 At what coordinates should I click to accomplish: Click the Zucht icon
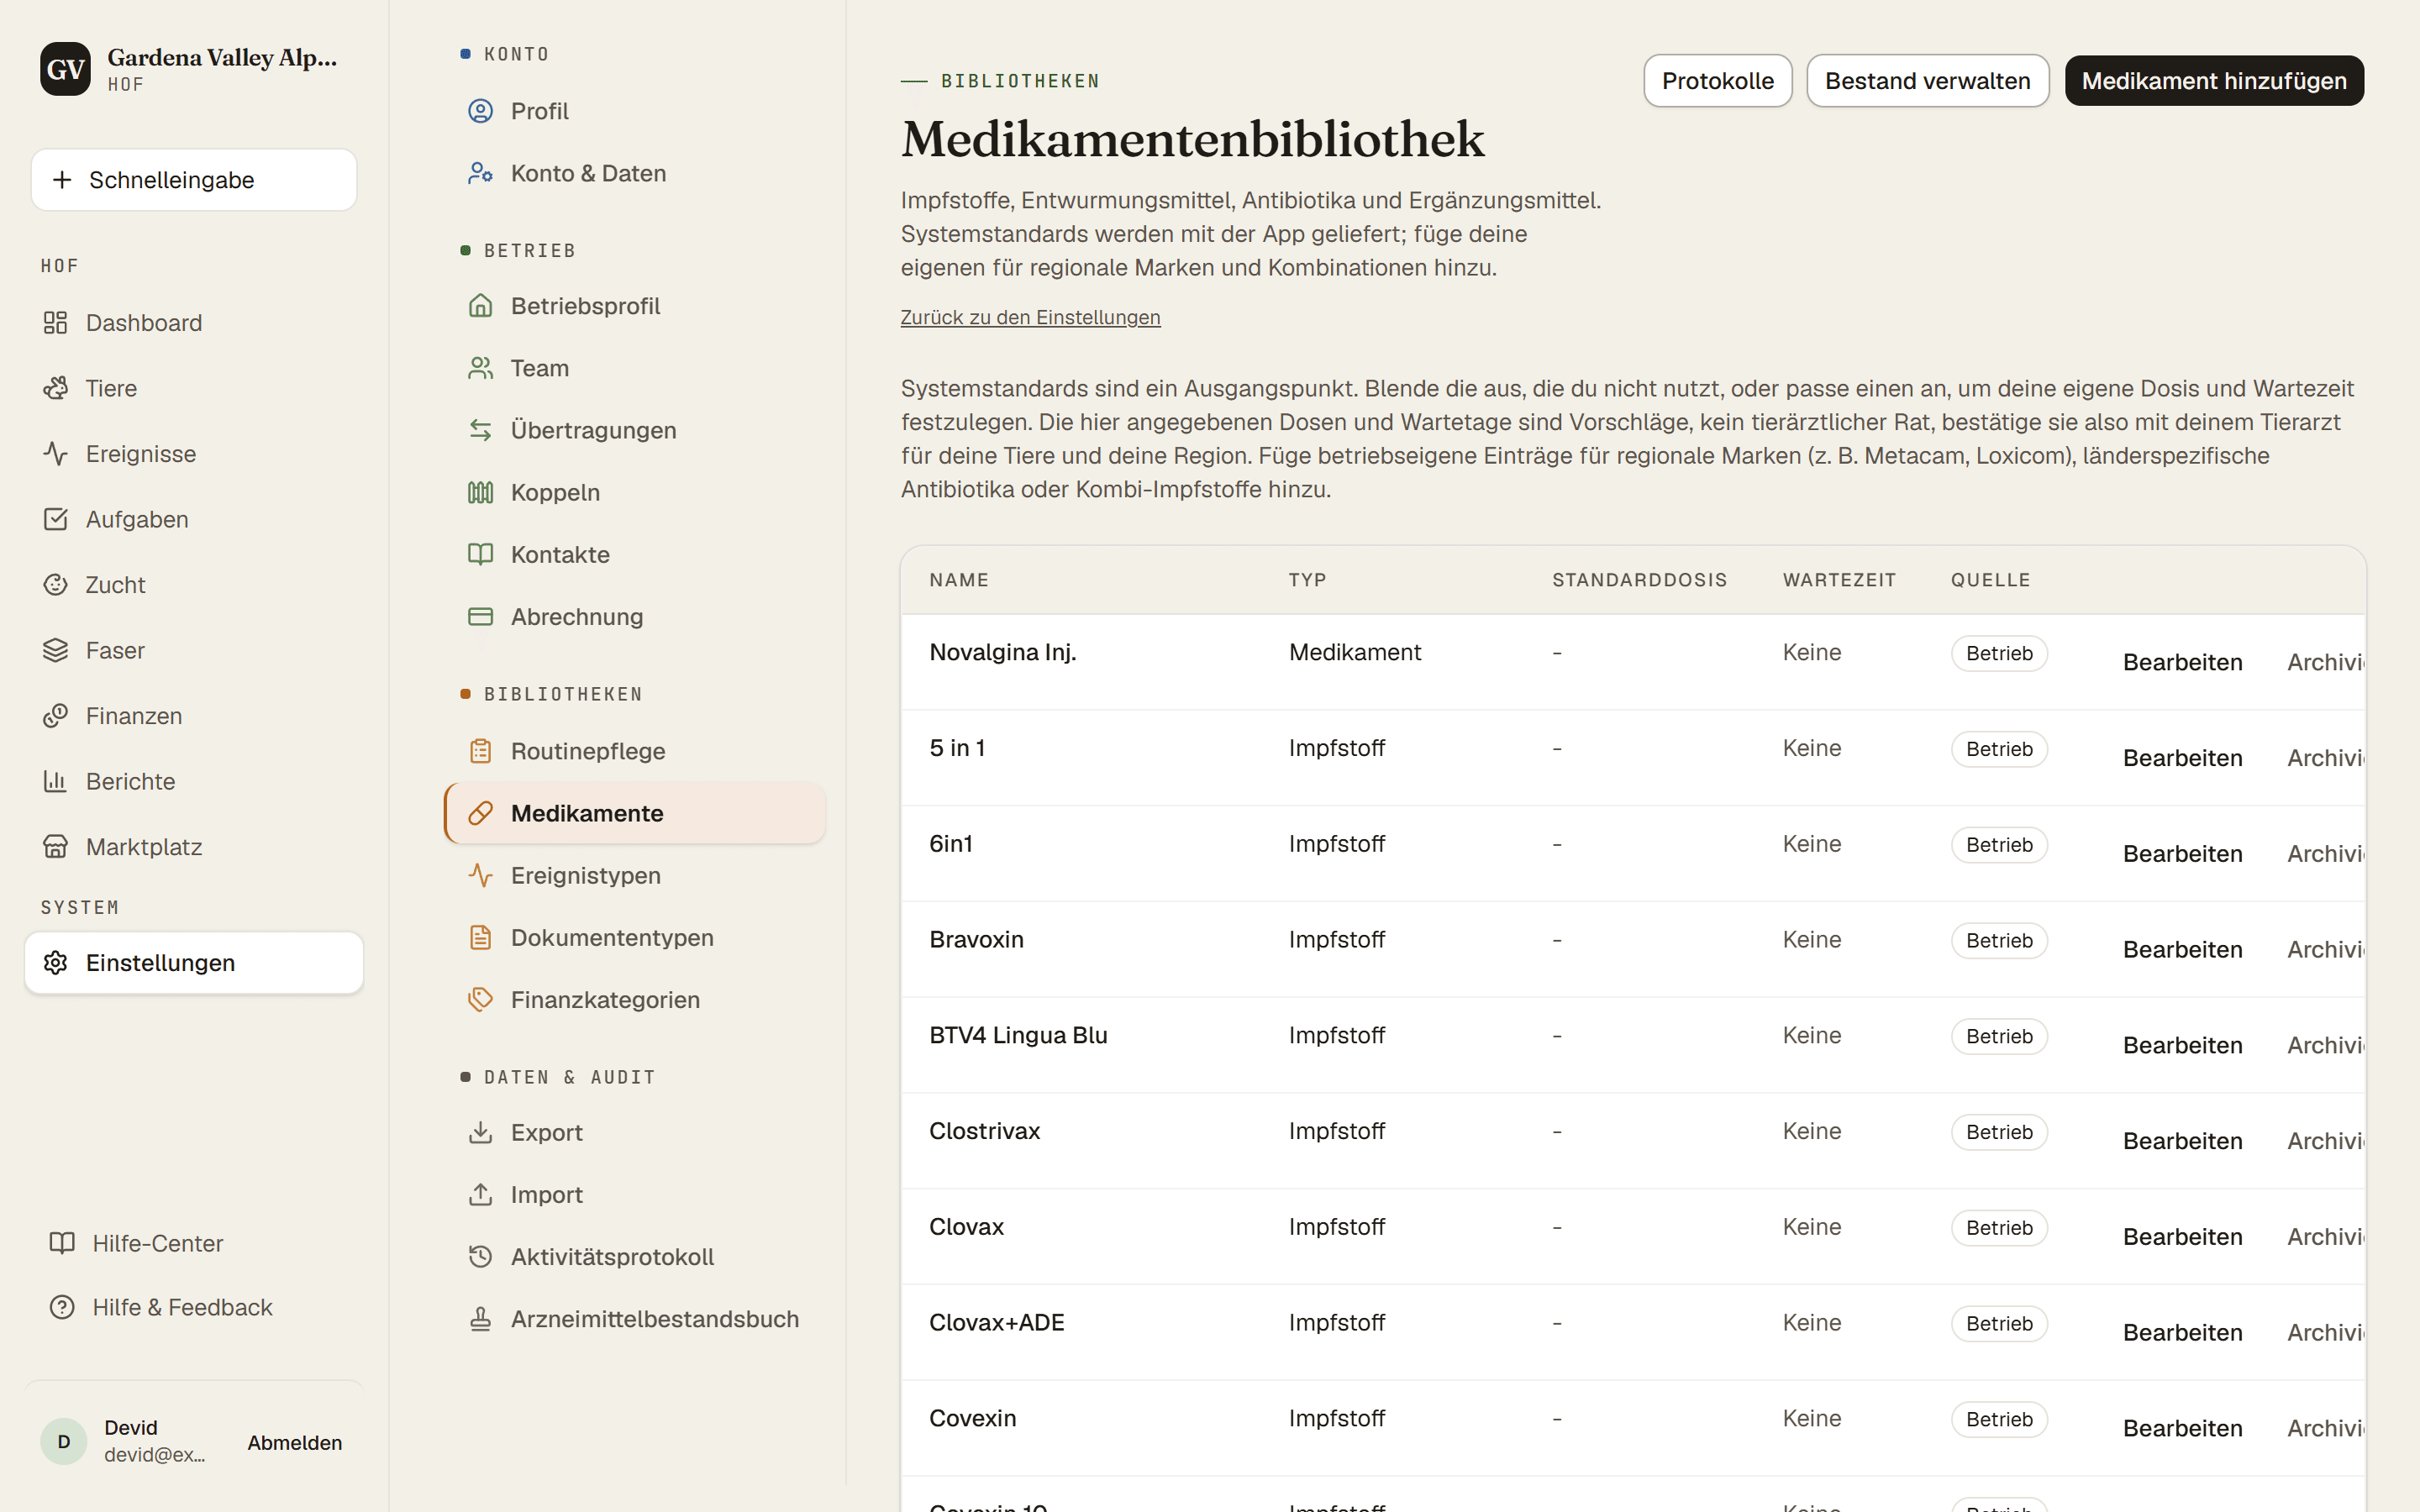[55, 585]
